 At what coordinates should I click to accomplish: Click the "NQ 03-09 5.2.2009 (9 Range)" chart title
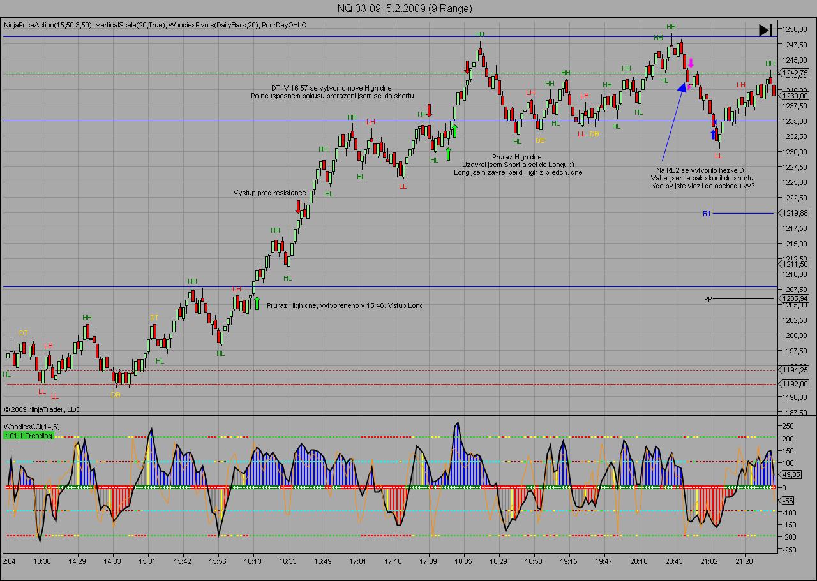pyautogui.click(x=405, y=8)
